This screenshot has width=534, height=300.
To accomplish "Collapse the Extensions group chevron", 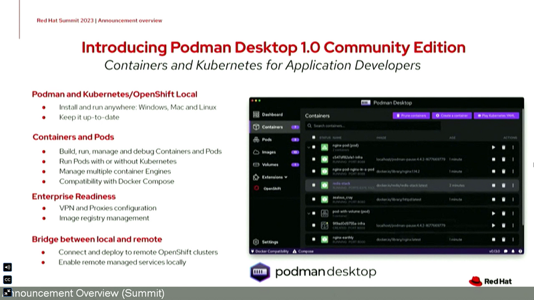I will click(286, 177).
